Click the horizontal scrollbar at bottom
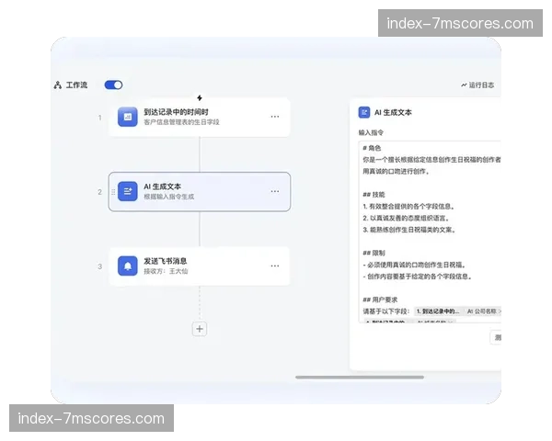This screenshot has height=441, width=552. pos(360,378)
